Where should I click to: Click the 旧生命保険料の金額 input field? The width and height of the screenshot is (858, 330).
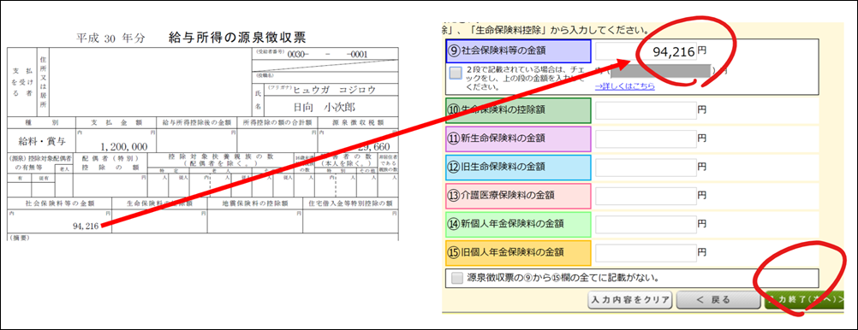(646, 167)
